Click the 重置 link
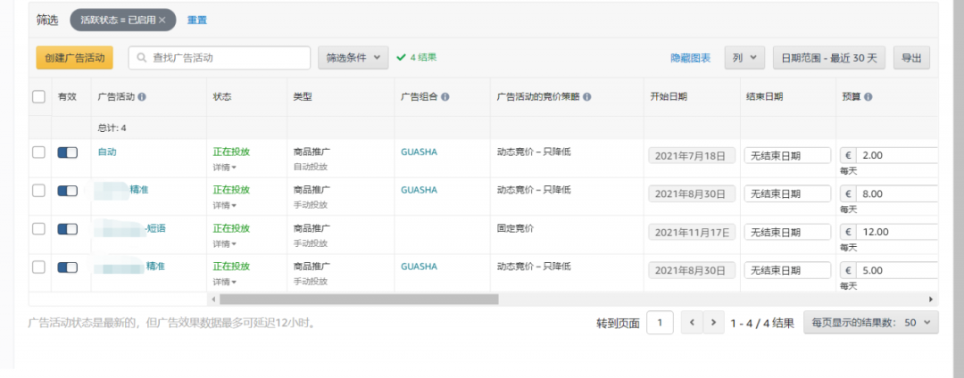The image size is (964, 378). (196, 21)
